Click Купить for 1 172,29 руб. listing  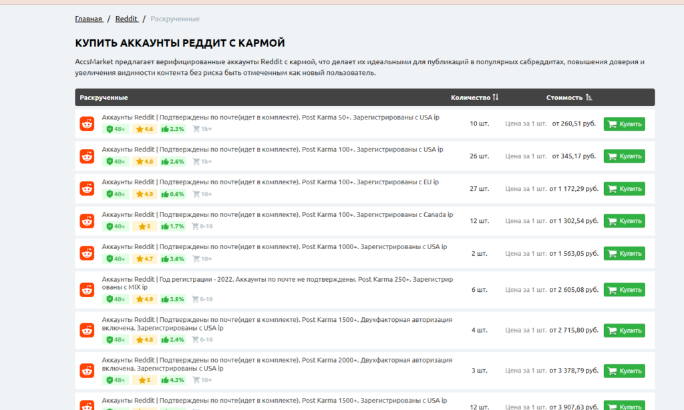(625, 189)
